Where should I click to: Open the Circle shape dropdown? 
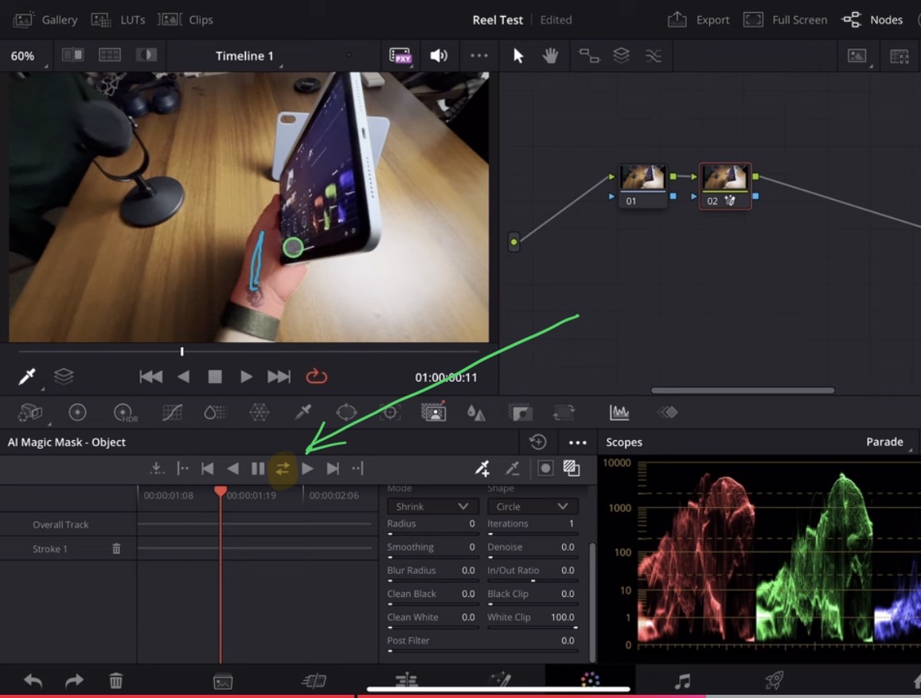tap(532, 505)
